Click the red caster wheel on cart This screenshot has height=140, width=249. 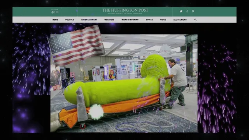83,126
